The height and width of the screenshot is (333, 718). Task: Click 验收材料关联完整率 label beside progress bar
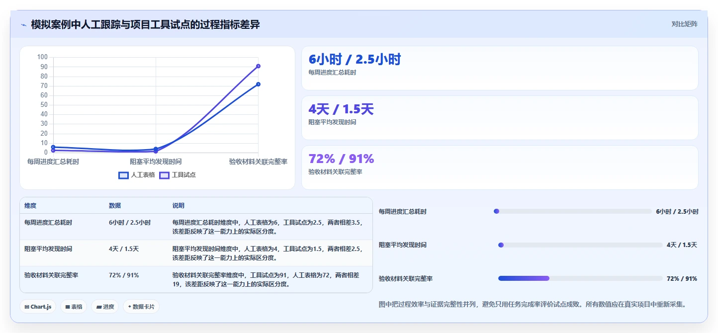(406, 279)
